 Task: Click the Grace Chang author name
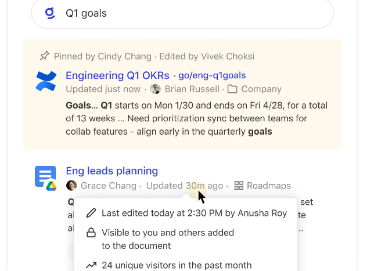(108, 186)
